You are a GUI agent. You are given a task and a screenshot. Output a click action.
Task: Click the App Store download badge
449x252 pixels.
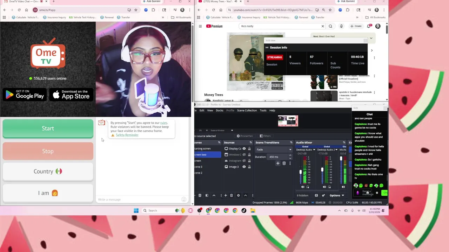tap(71, 94)
